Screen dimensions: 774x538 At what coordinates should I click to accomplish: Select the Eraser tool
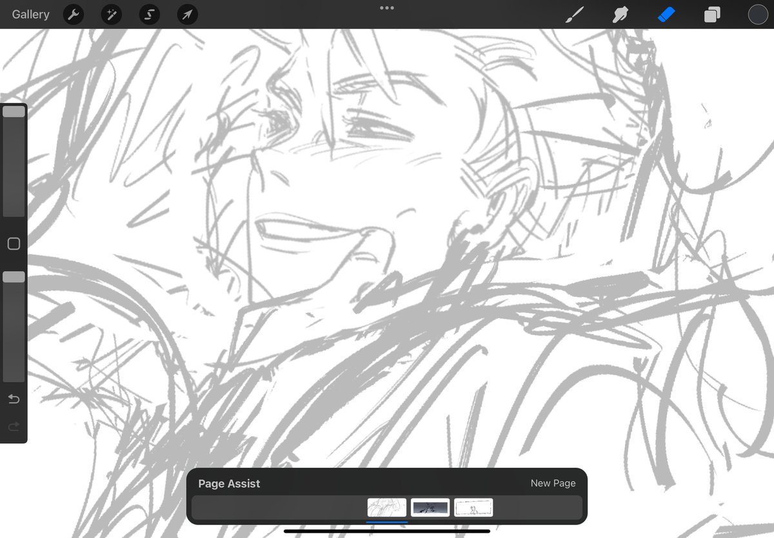(x=666, y=14)
